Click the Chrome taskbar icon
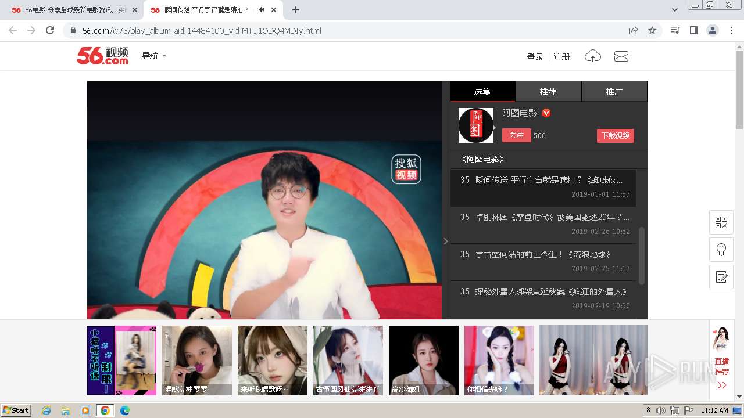 105,410
